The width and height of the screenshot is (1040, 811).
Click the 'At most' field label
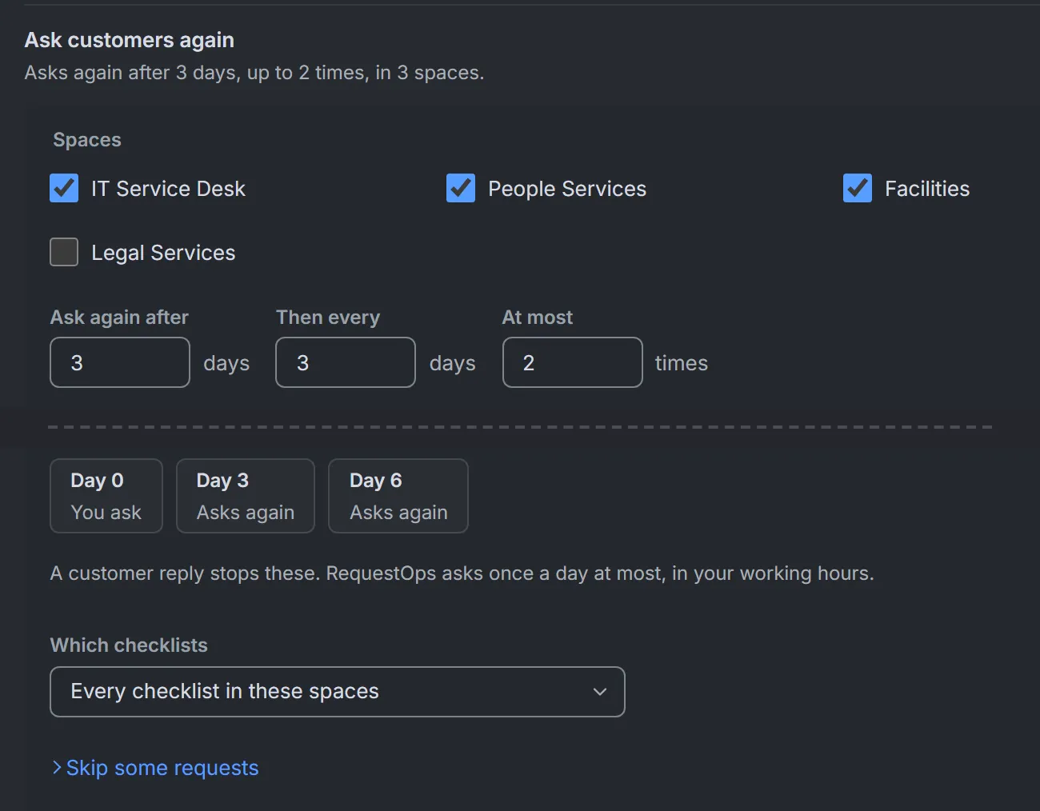(538, 318)
